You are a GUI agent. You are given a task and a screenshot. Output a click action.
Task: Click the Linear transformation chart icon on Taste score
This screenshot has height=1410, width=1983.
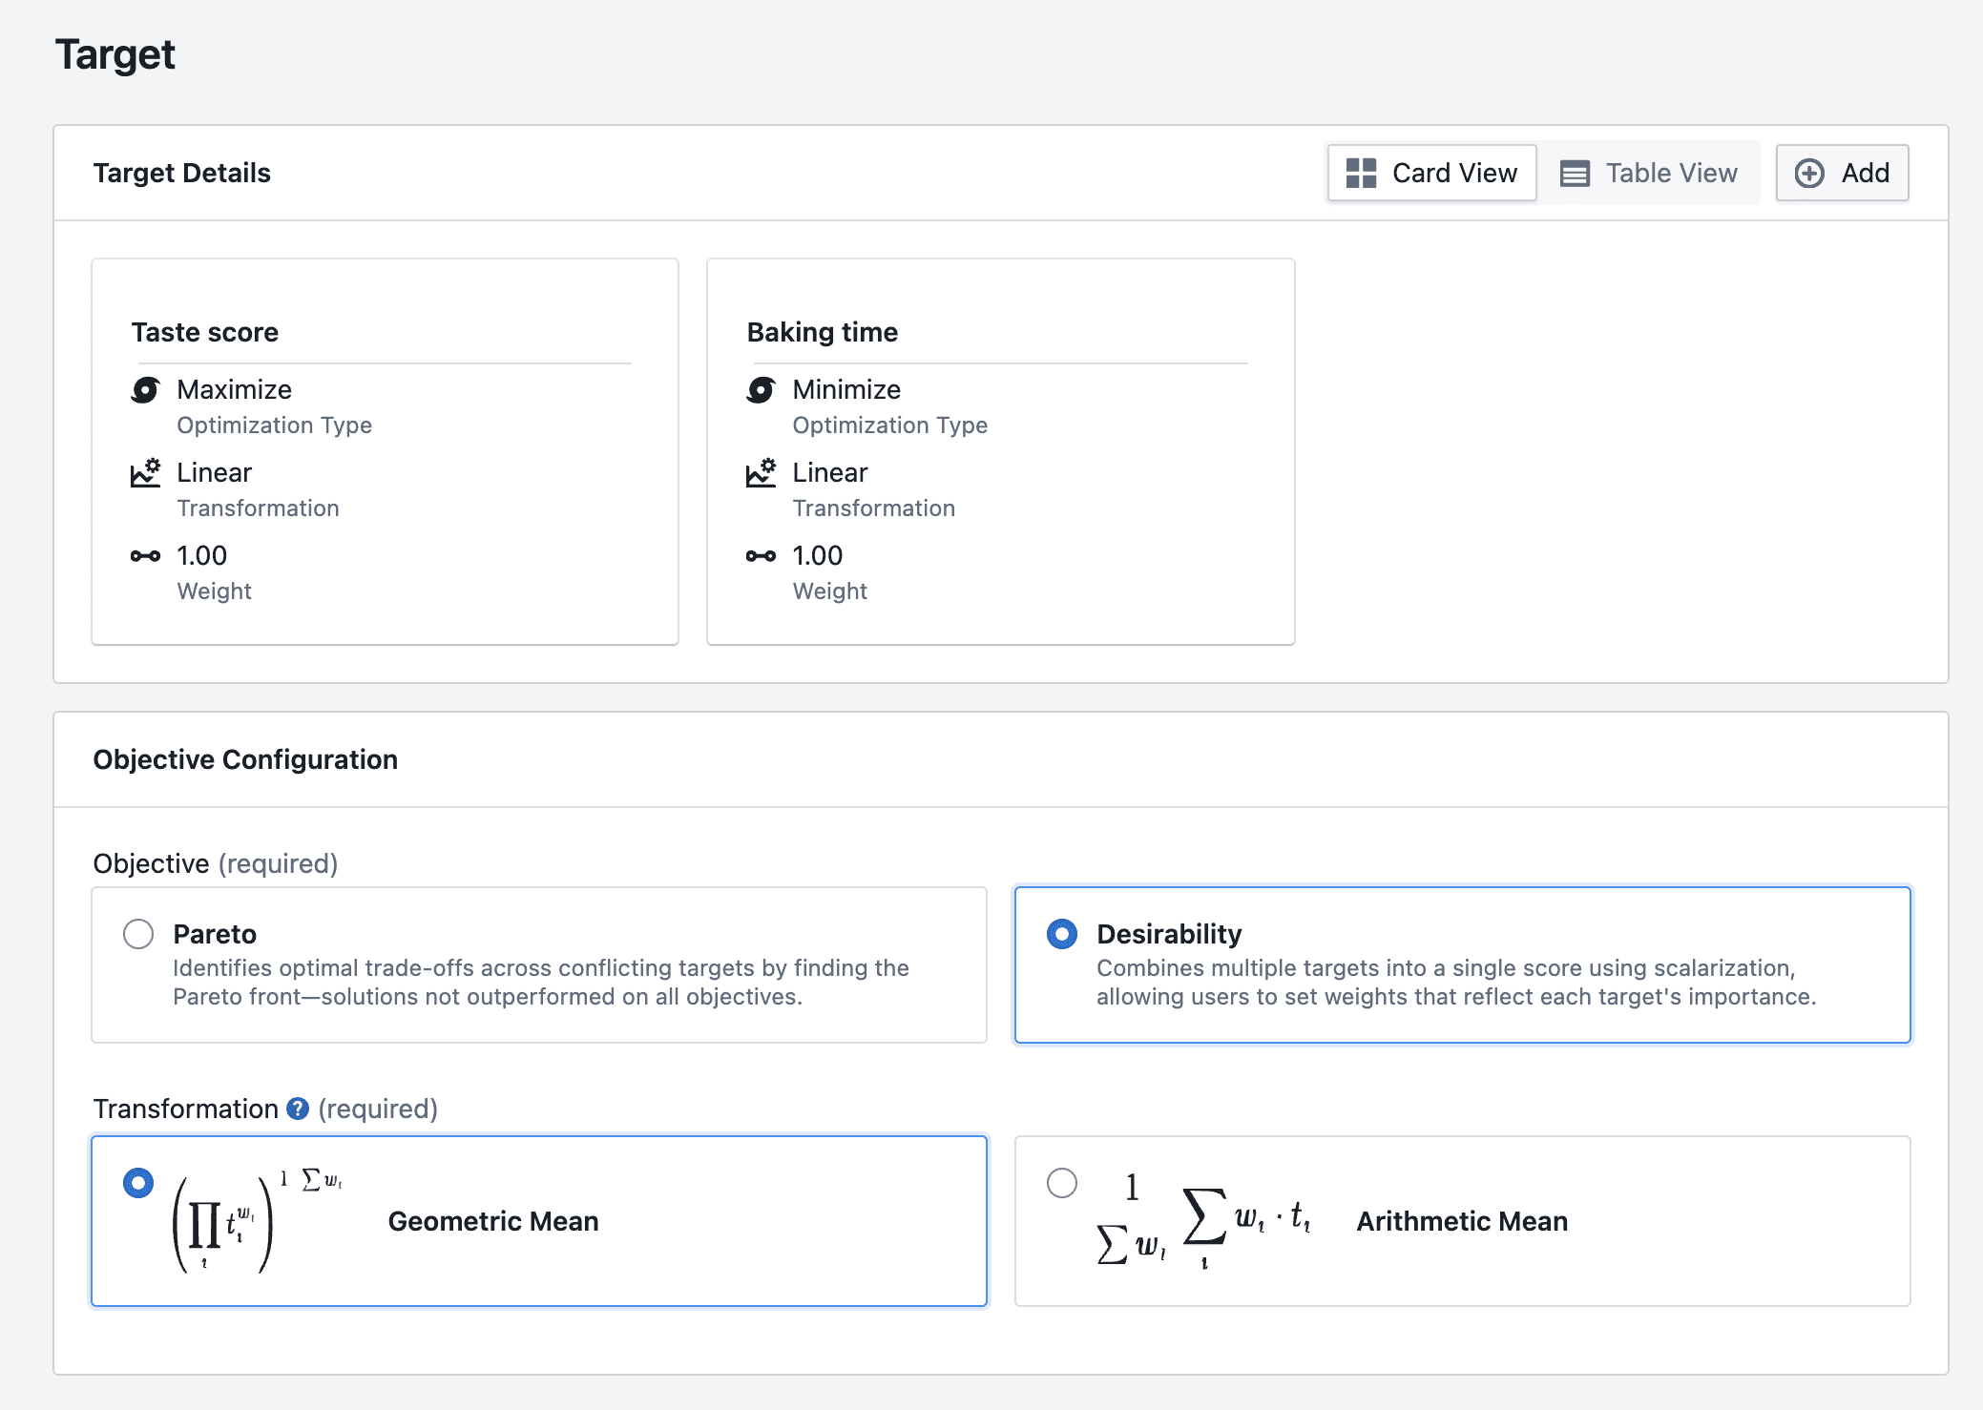(145, 472)
